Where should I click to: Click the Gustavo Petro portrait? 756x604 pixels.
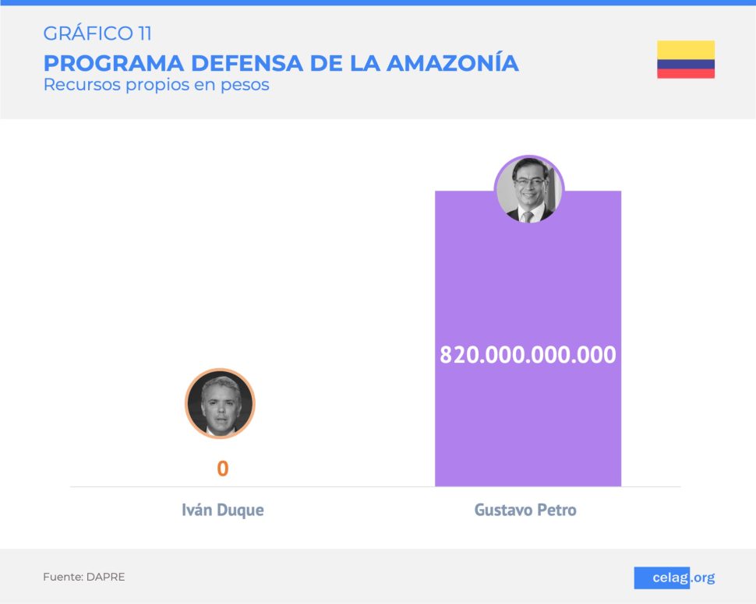coord(529,190)
